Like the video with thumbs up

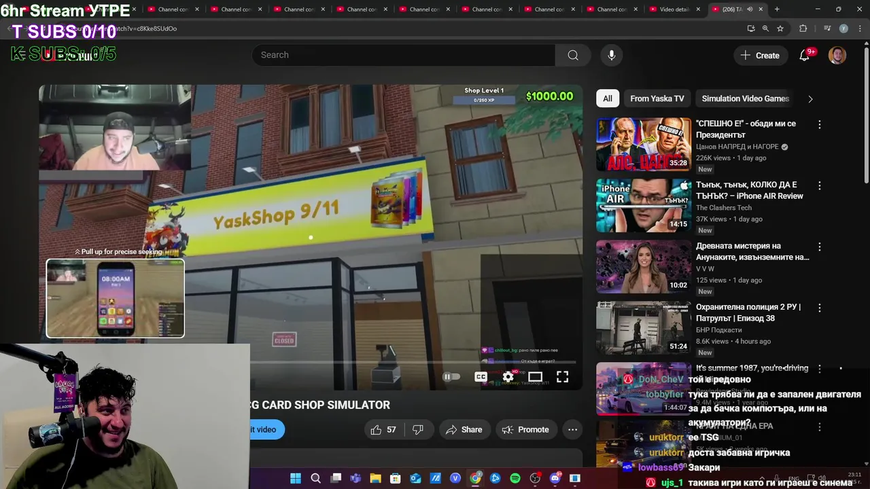coord(382,430)
